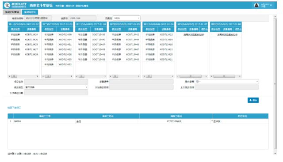Image resolution: width=283 pixels, height=162 pixels.
Task: Switch to the first gray tab
Action: (12, 12)
